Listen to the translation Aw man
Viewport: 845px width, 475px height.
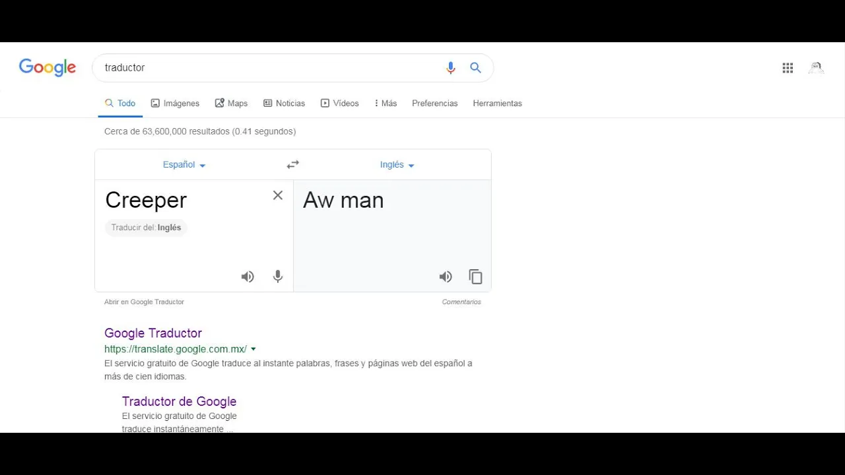(x=446, y=276)
